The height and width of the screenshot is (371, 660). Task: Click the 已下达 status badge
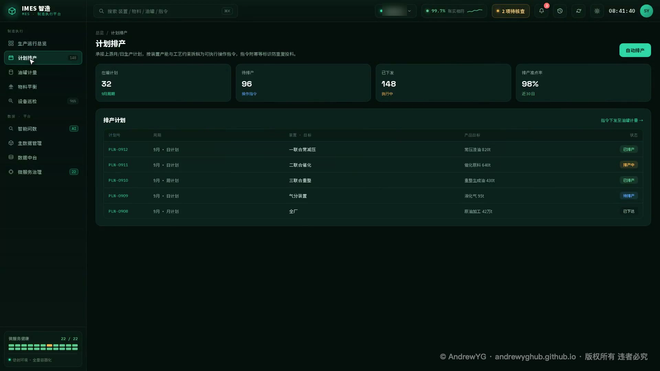[629, 211]
